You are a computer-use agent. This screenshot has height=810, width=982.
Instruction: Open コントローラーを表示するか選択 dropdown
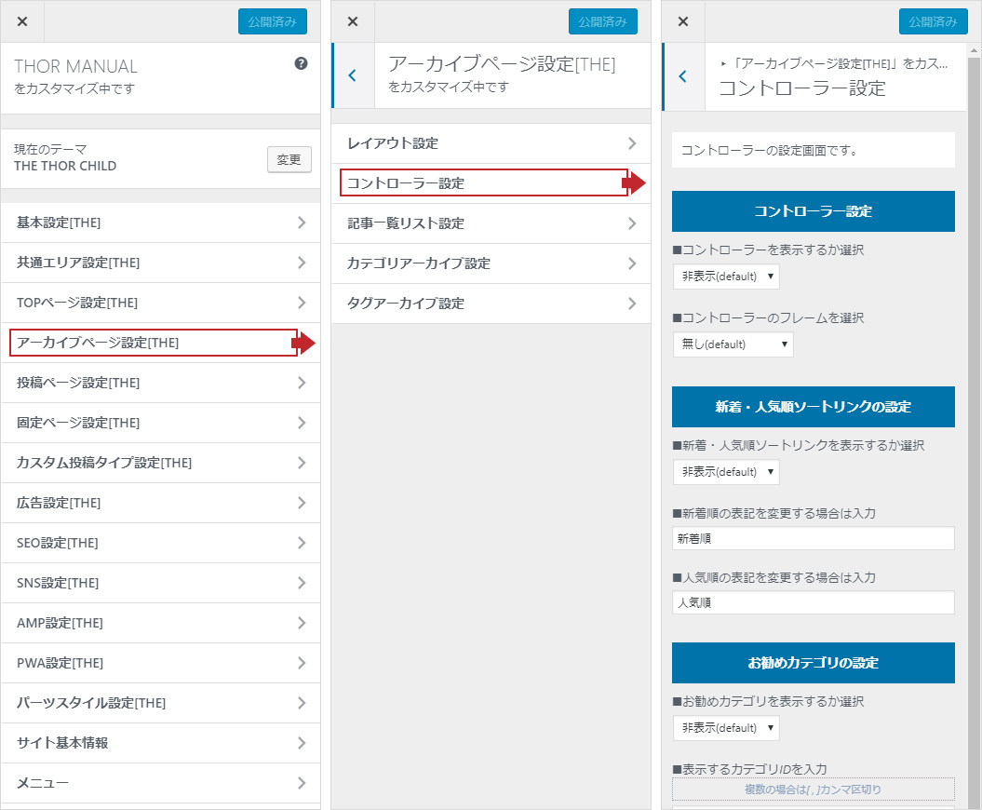[726, 277]
